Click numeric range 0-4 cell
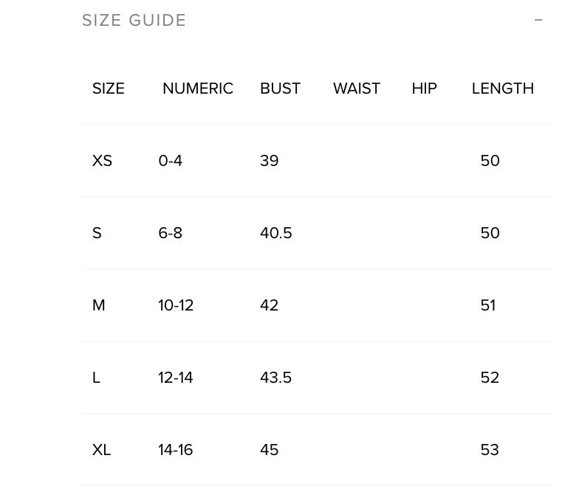 [170, 161]
